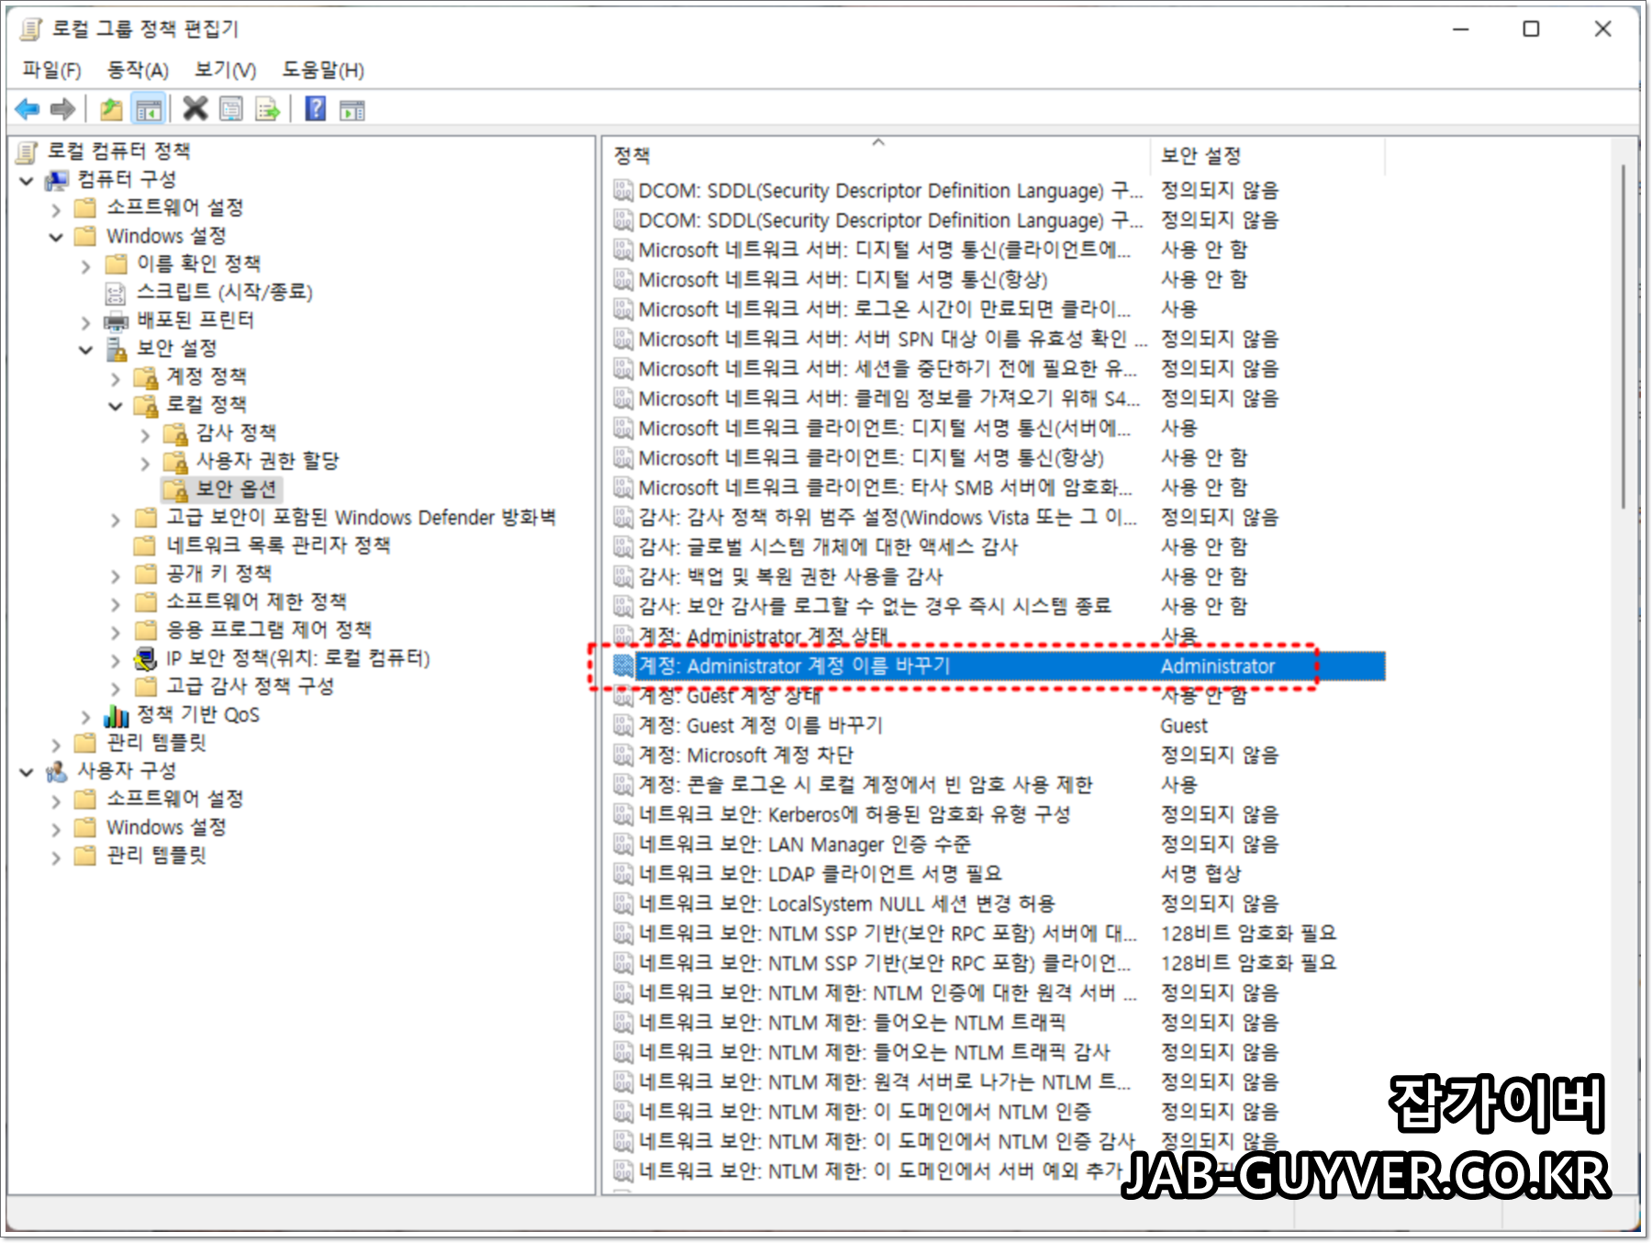This screenshot has height=1243, width=1652.
Task: Select 계정: Microsoft 계정 차단 policy row
Action: pos(999,755)
